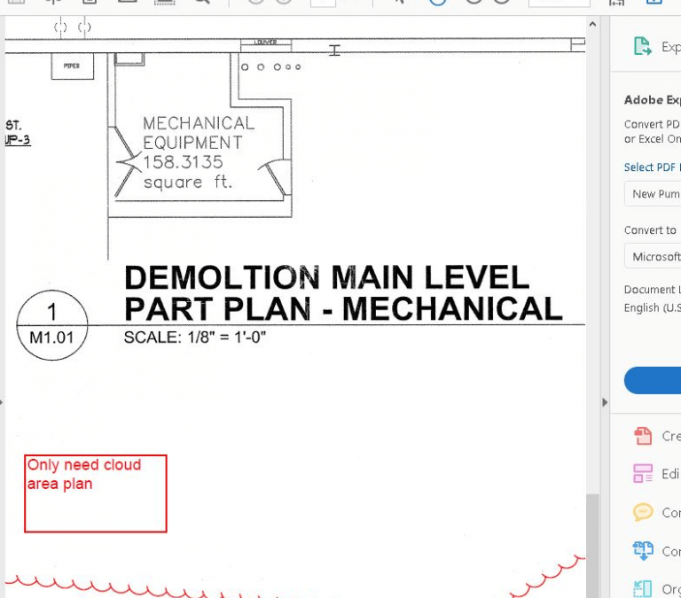The height and width of the screenshot is (598, 681).
Task: Click the selected file name field
Action: coord(653,193)
